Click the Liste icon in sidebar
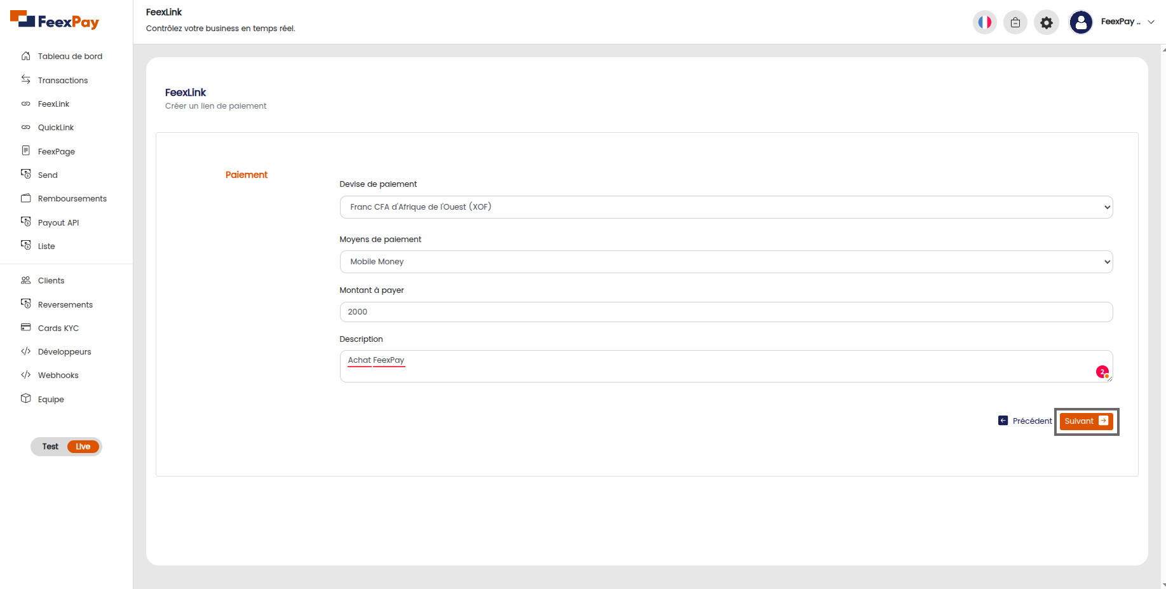Image resolution: width=1166 pixels, height=589 pixels. (x=26, y=245)
